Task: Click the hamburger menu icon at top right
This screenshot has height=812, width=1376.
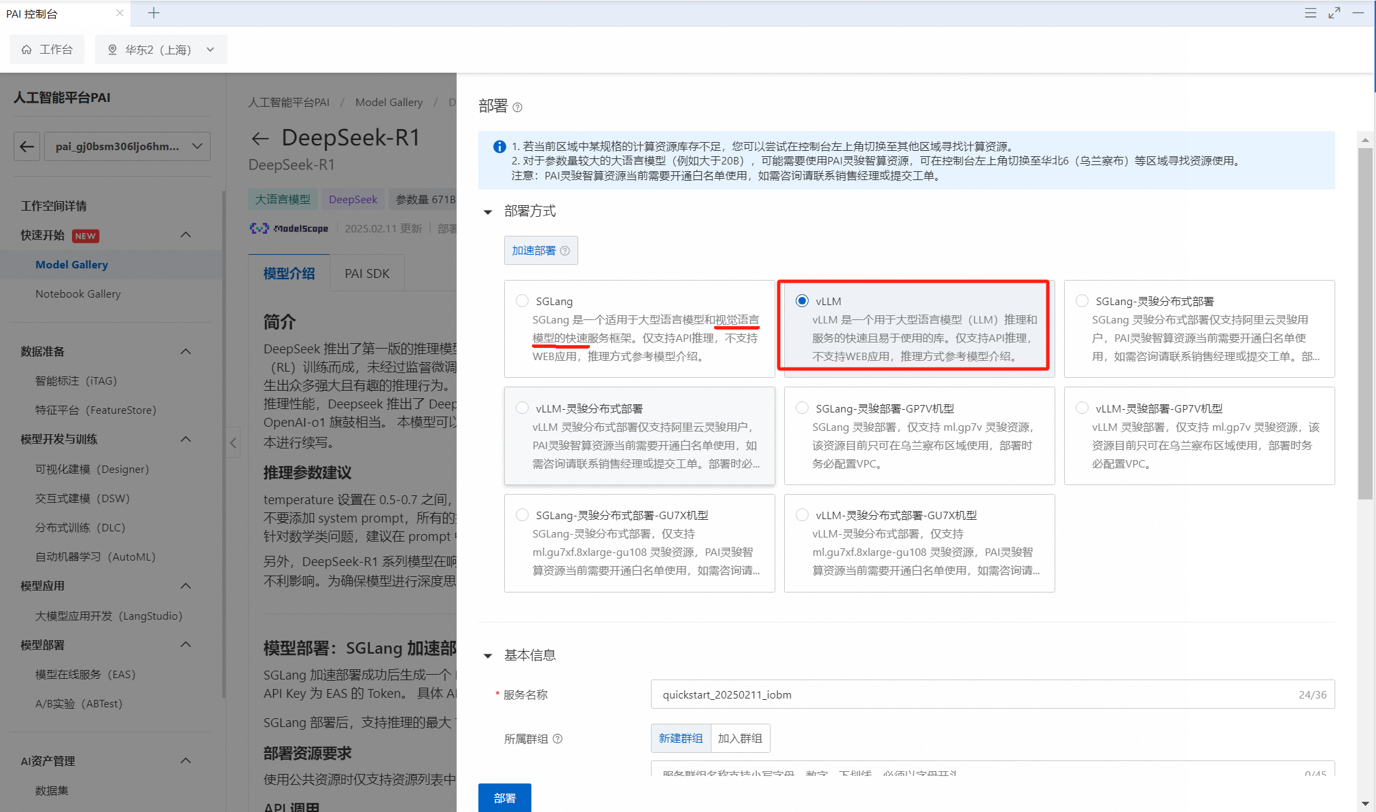Action: pos(1310,13)
